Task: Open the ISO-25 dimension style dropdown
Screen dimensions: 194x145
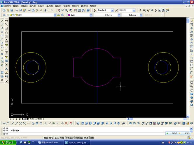Action: 134,10
